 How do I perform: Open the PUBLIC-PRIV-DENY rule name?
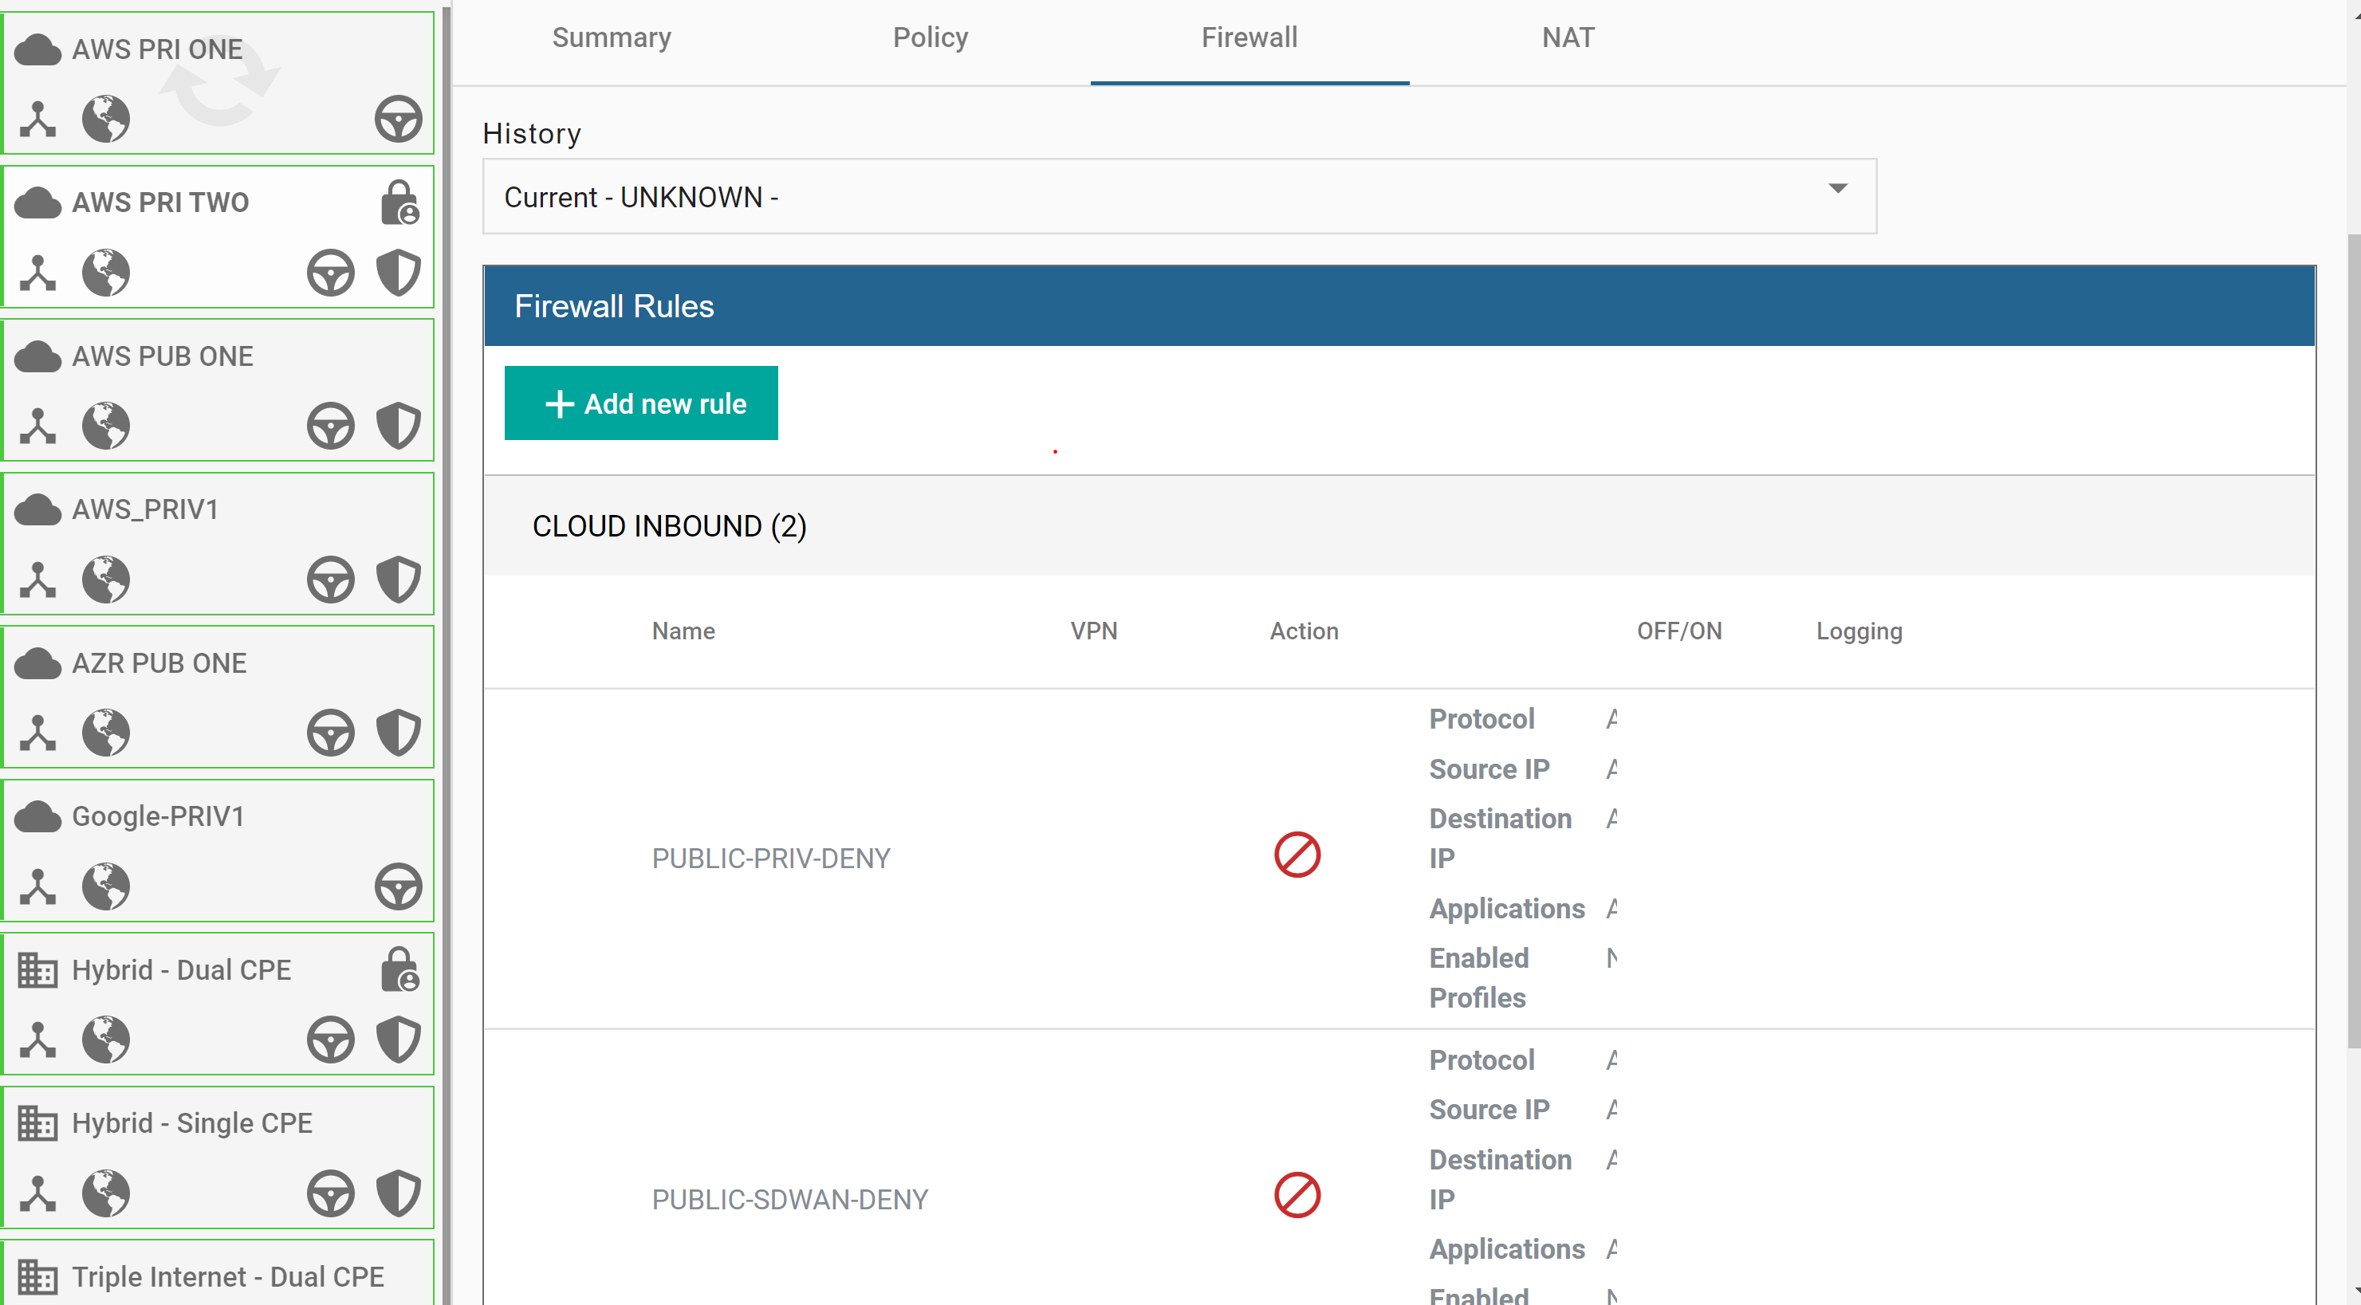pyautogui.click(x=771, y=859)
